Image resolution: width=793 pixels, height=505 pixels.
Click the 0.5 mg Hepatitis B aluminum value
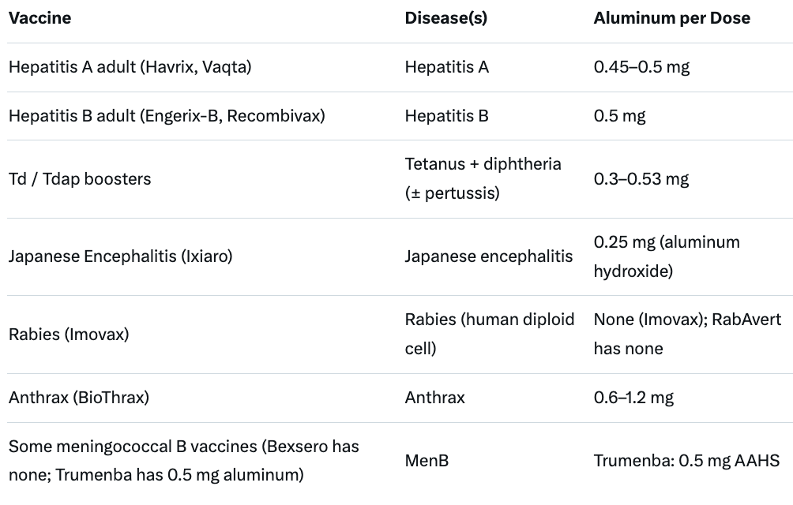(x=619, y=116)
